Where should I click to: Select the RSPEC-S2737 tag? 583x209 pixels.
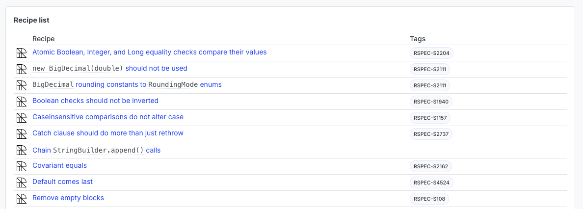[431, 134]
